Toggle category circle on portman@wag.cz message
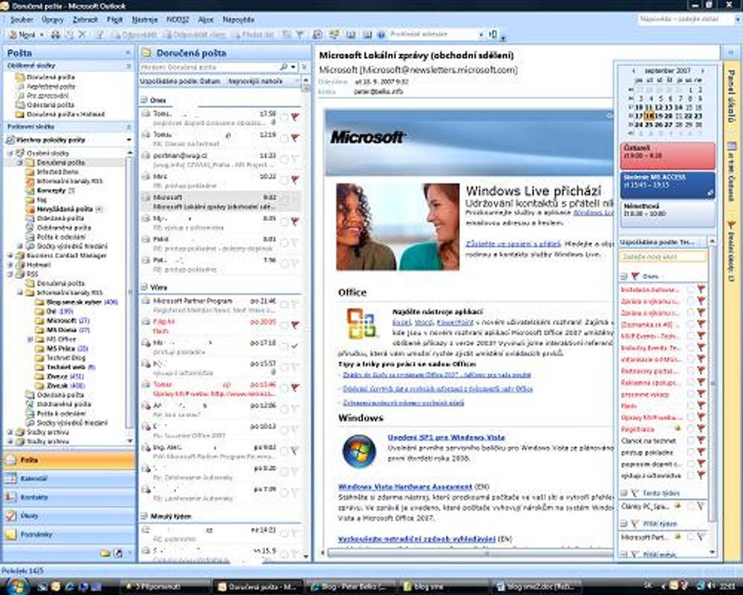743x595 pixels. 284,159
